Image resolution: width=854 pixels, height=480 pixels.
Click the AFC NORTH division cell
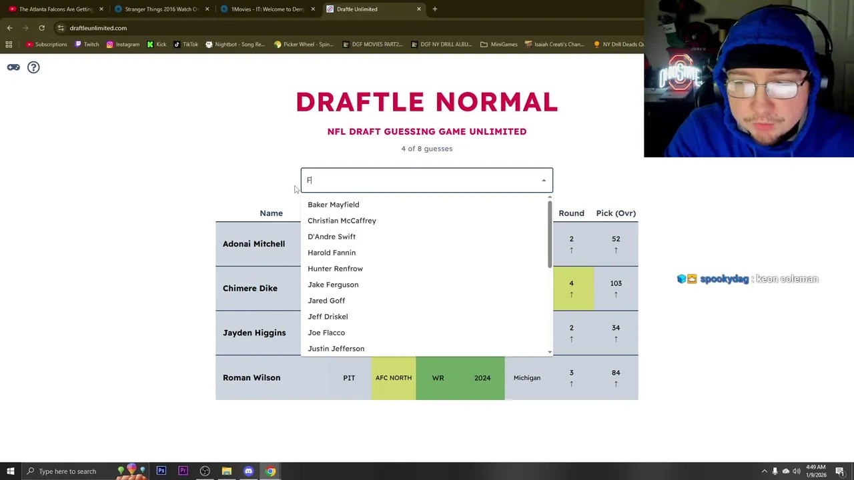[394, 378]
